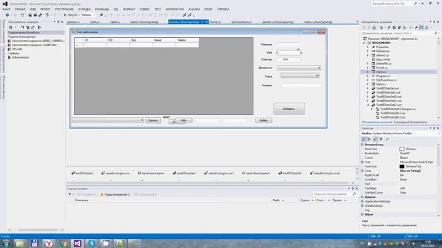Open Yandex browser from the taskbar
442x248 pixels.
pos(49,243)
